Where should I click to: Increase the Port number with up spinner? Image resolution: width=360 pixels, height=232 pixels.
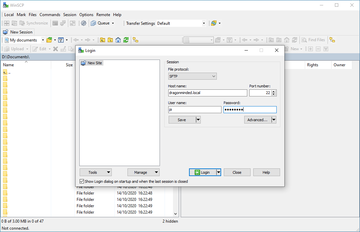point(273,91)
